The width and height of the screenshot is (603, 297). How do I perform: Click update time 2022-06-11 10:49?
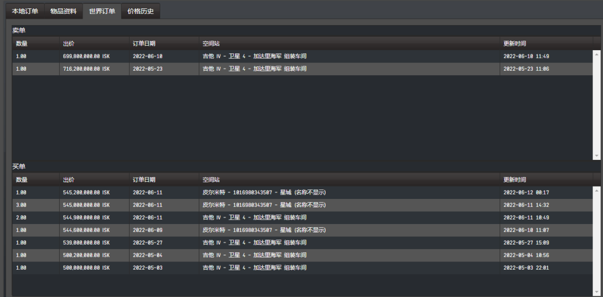click(526, 217)
